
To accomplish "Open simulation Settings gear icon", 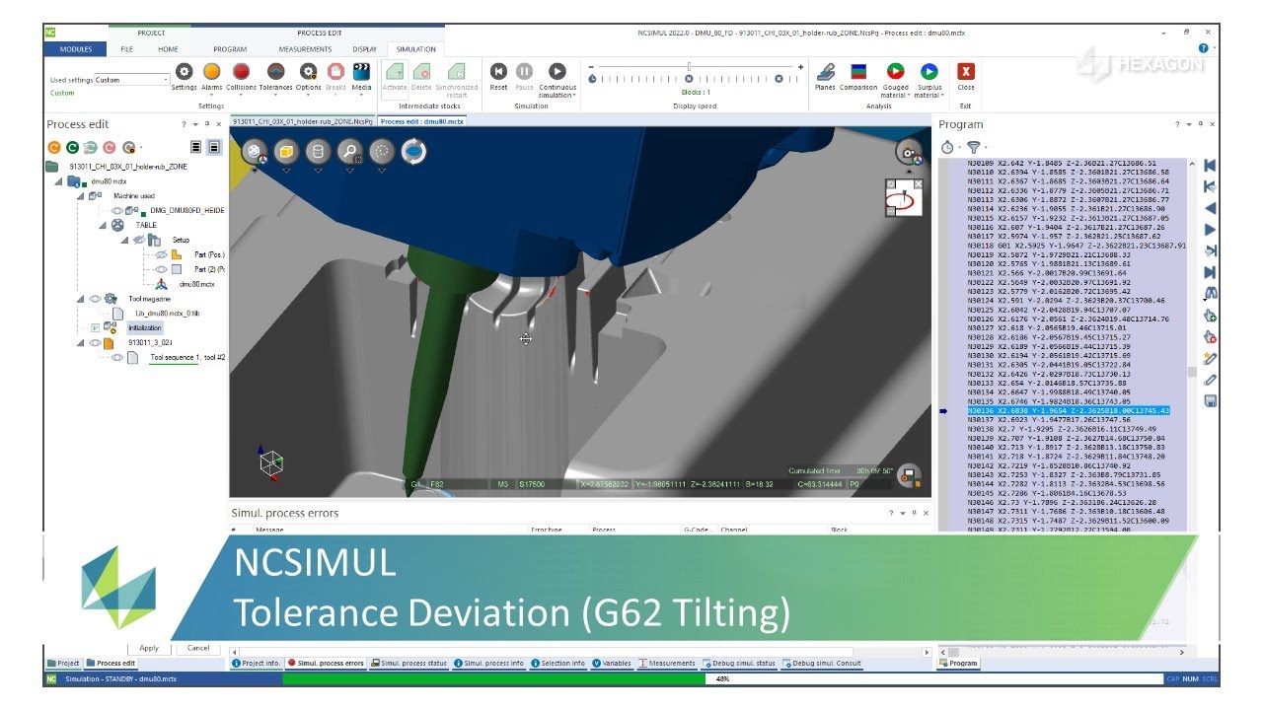I will (x=184, y=72).
